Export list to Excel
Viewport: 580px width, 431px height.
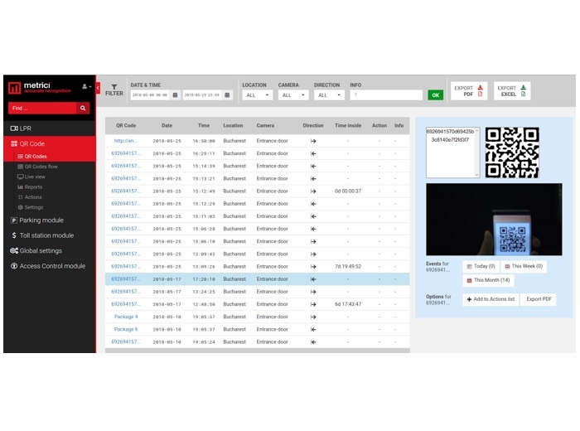click(512, 91)
